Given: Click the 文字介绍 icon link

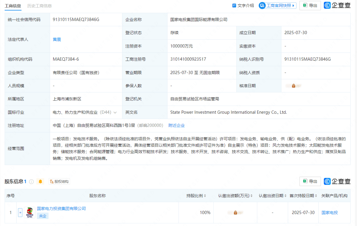Looking at the screenshot, I should click(243, 6).
